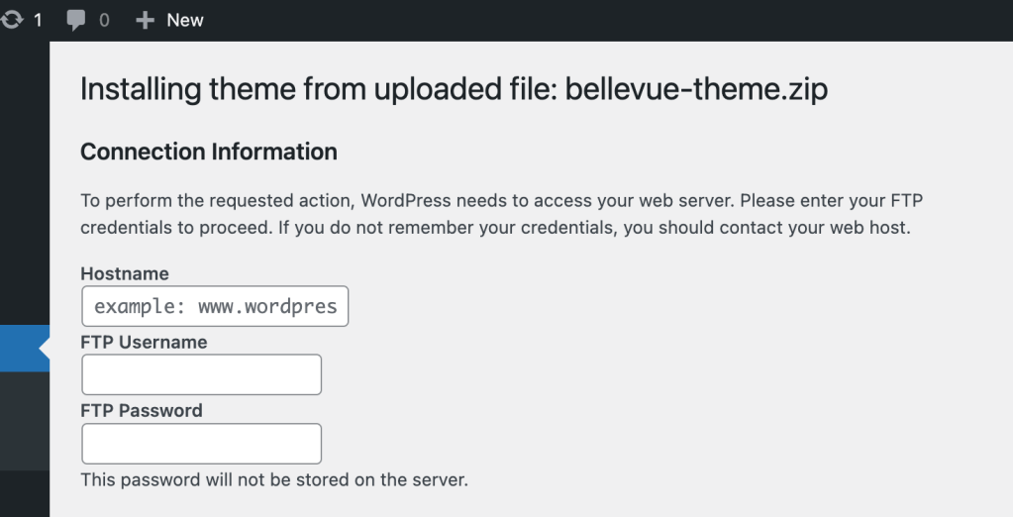
Task: Click into the FTP Username field
Action: coord(201,374)
